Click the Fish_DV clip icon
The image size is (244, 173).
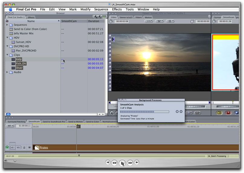13,64
